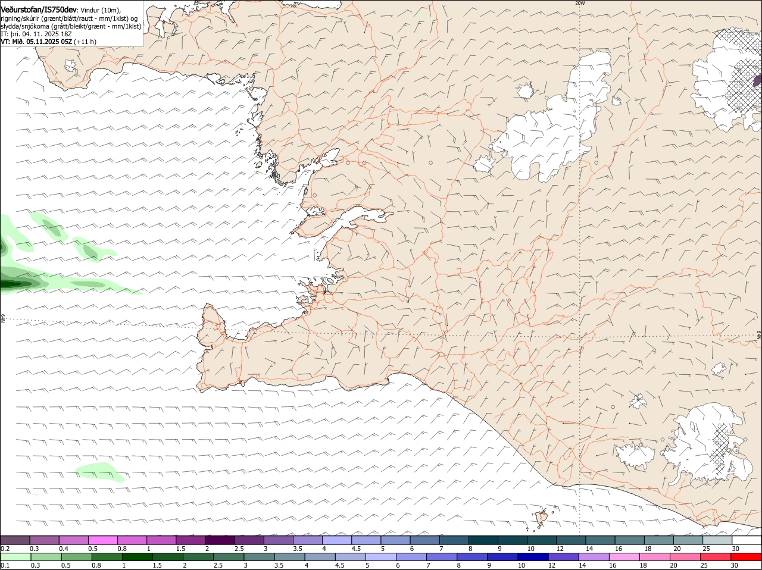The image size is (762, 570).
Task: Select the pink upper legend swatch starting at 0.5
Action: 102,540
